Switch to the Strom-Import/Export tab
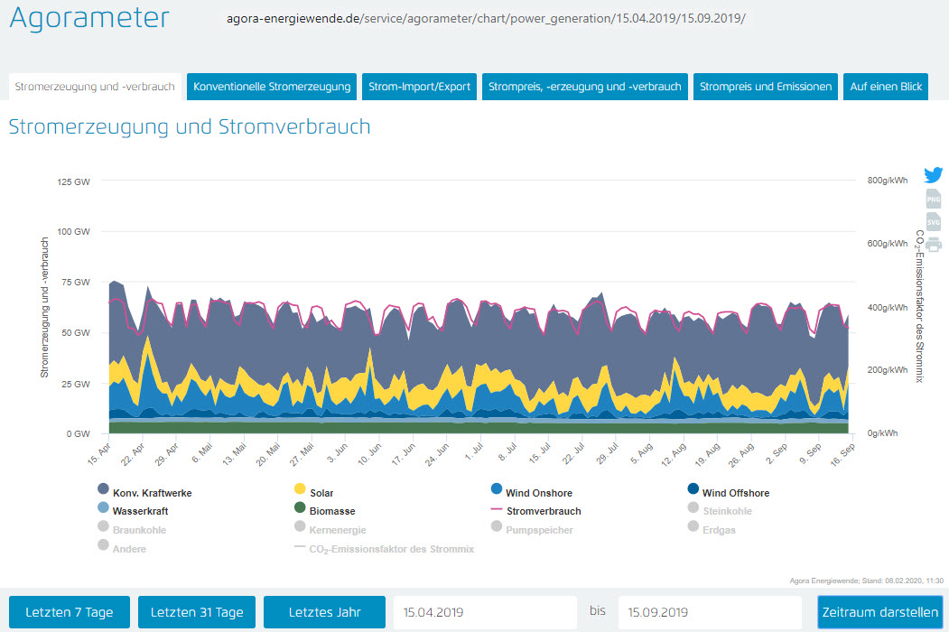The image size is (949, 632). [x=419, y=87]
